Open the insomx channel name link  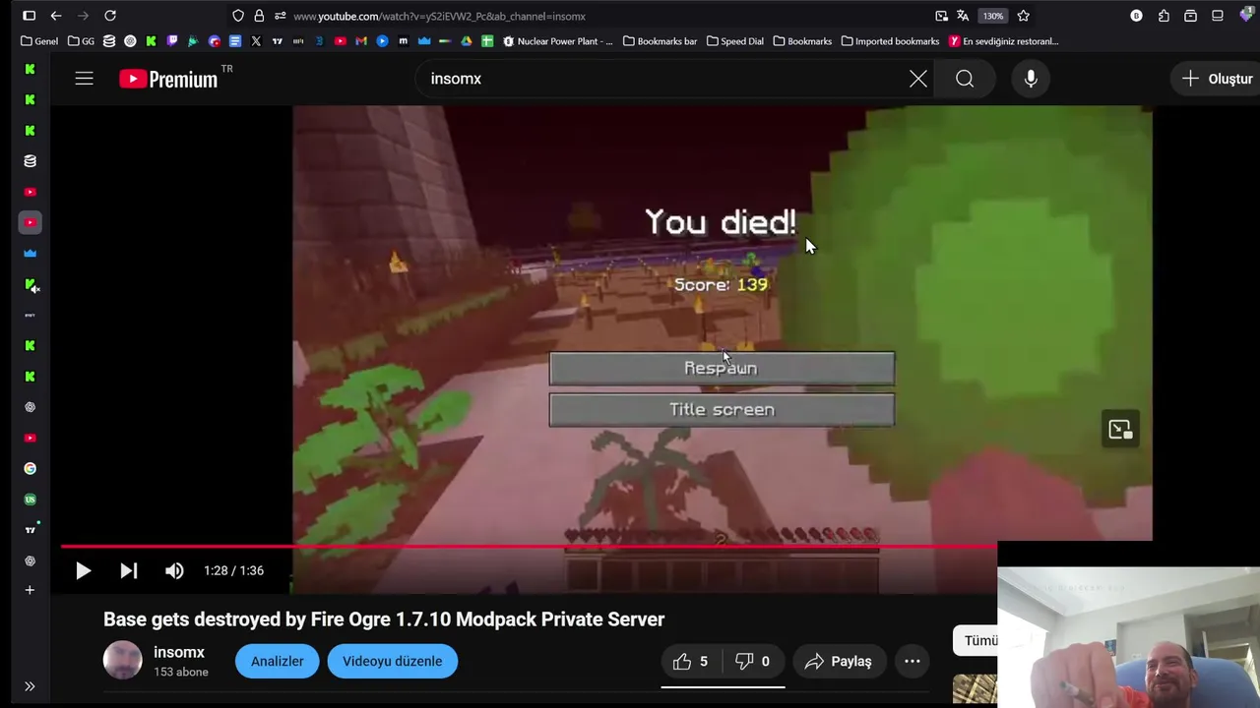(x=179, y=652)
